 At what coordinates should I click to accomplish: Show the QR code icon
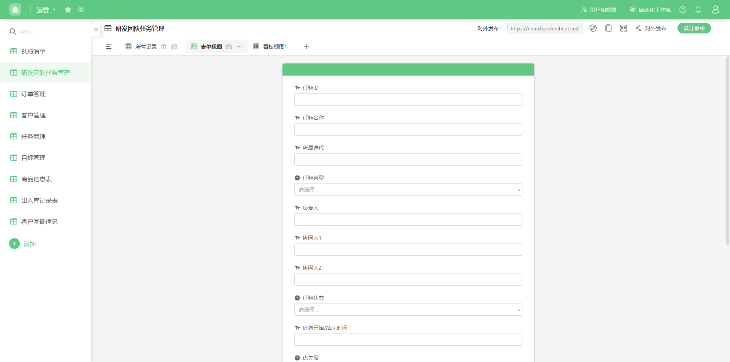tap(624, 28)
